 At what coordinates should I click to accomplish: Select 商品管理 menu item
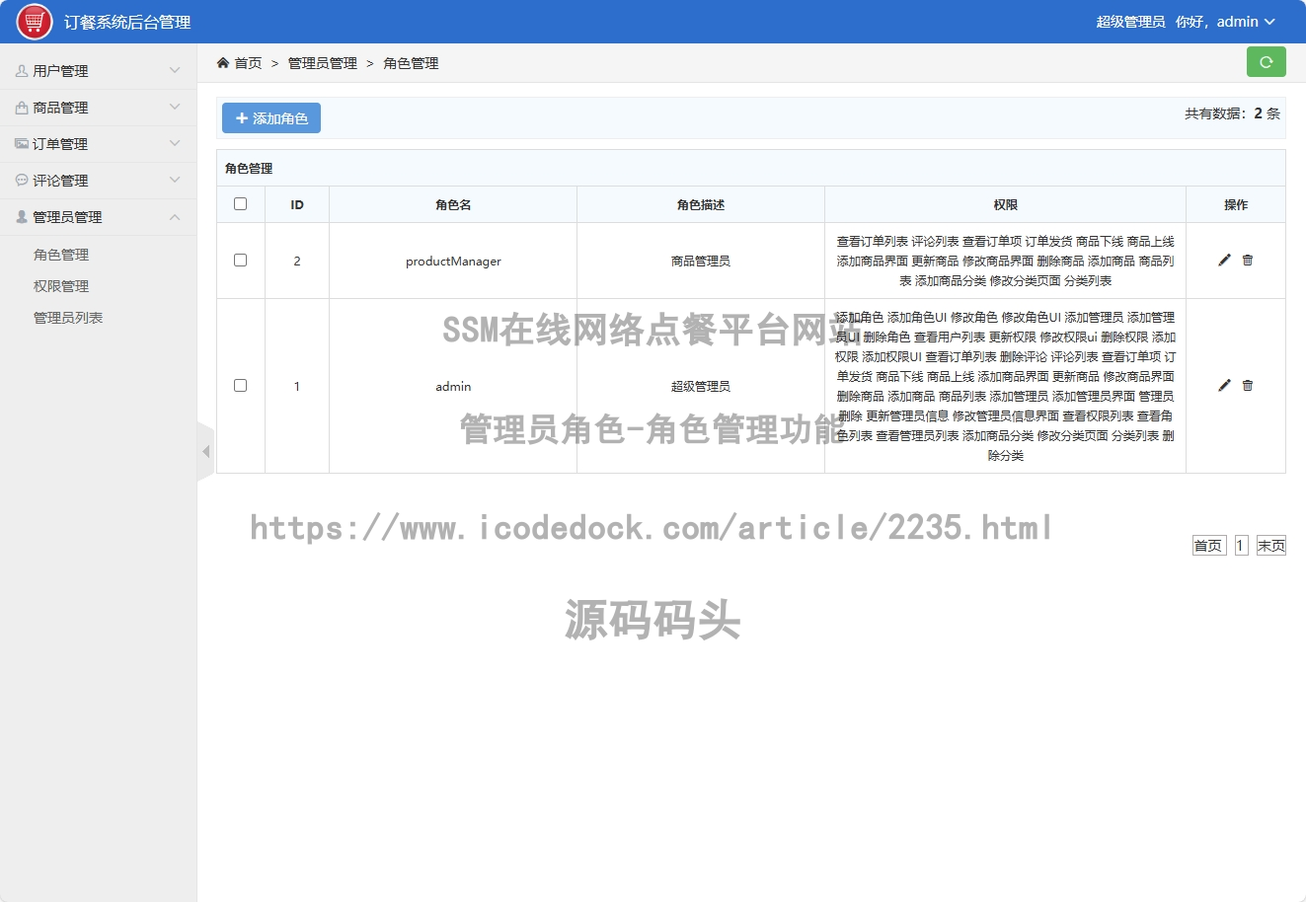click(99, 108)
